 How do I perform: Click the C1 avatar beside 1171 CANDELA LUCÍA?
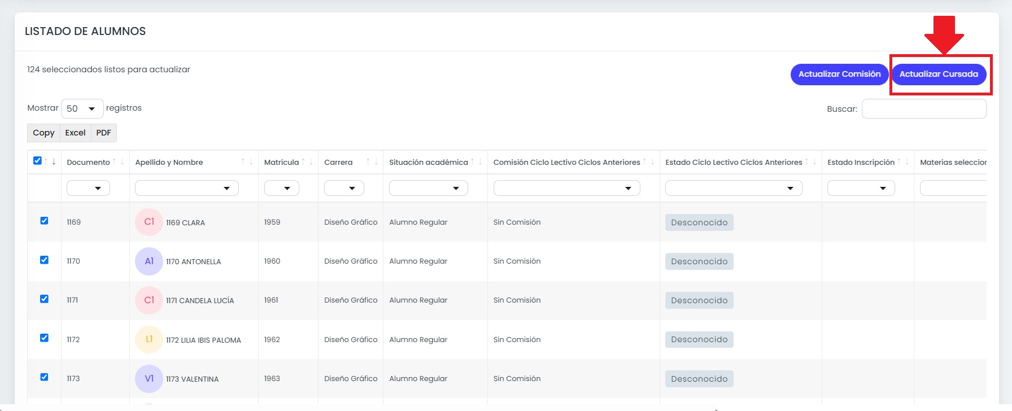[149, 300]
